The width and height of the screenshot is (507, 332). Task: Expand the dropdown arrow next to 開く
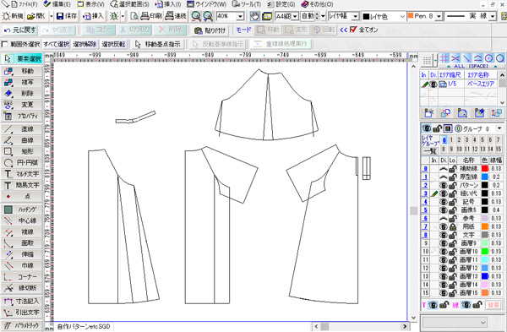(51, 16)
